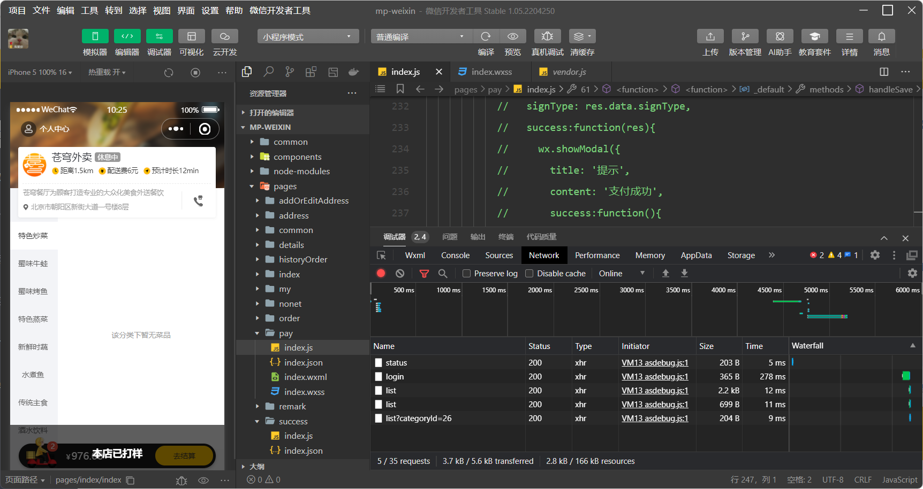Toggle the visualization panel button

191,36
